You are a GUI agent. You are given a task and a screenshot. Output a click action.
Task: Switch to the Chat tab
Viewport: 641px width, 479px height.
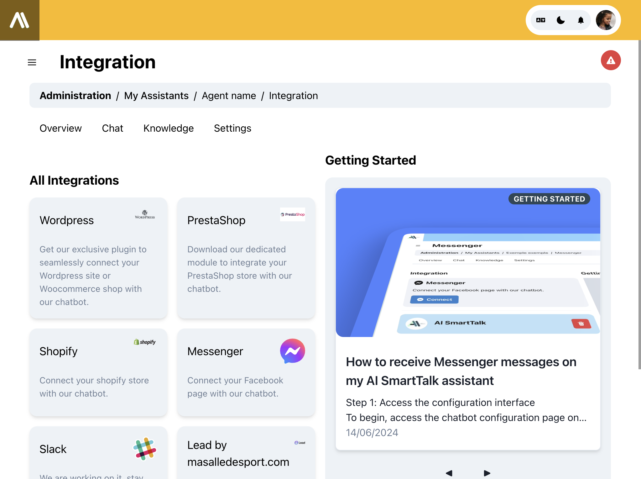tap(112, 128)
